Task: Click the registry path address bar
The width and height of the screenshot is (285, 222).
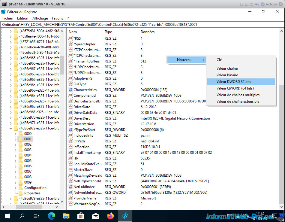Action: pos(142,25)
